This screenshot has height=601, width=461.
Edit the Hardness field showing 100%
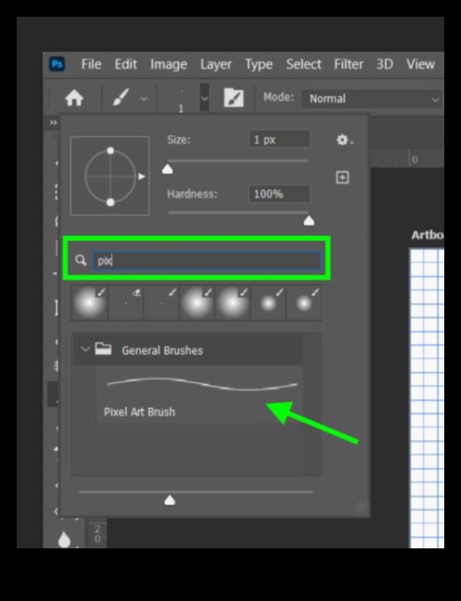(279, 194)
